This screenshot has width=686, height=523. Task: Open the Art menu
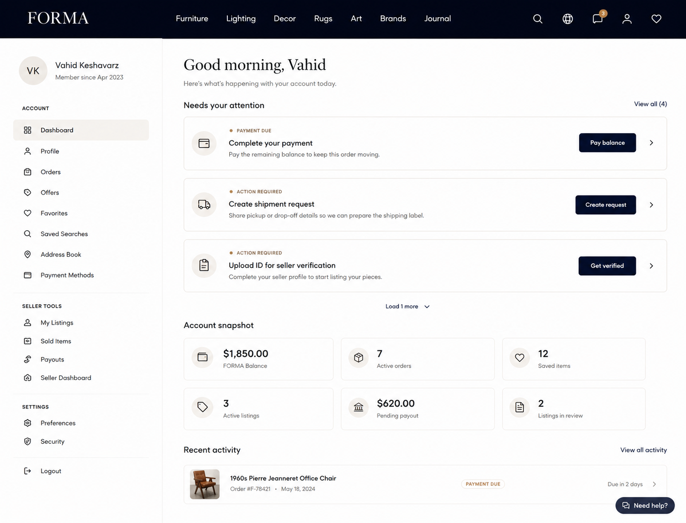click(x=356, y=19)
